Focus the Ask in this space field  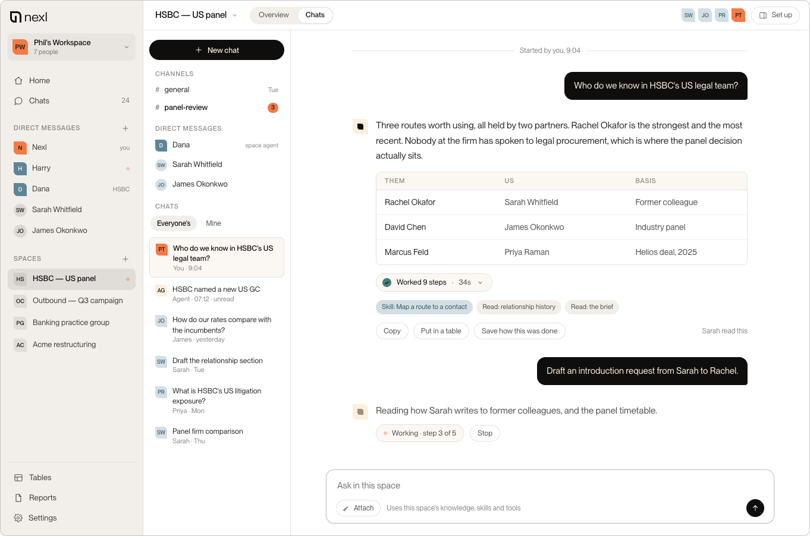[550, 485]
